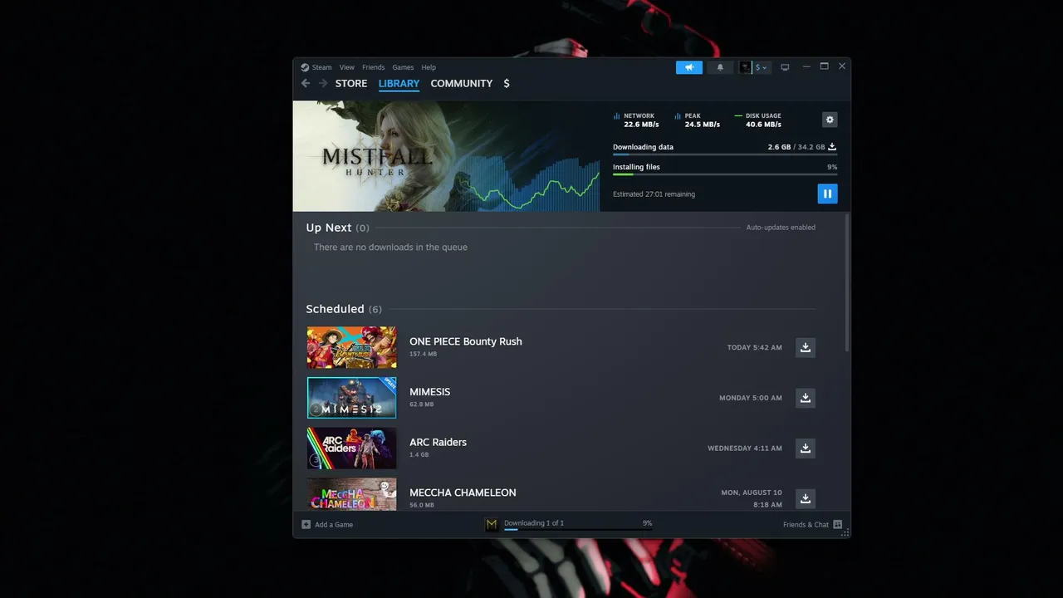1063x598 pixels.
Task: Click the "Auto-updates enabled" label
Action: [781, 228]
